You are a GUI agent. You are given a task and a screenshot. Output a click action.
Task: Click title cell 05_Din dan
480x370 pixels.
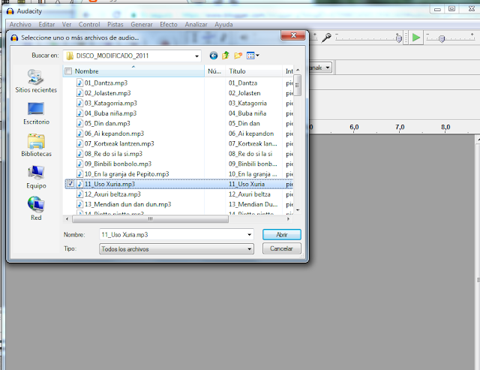tap(244, 123)
